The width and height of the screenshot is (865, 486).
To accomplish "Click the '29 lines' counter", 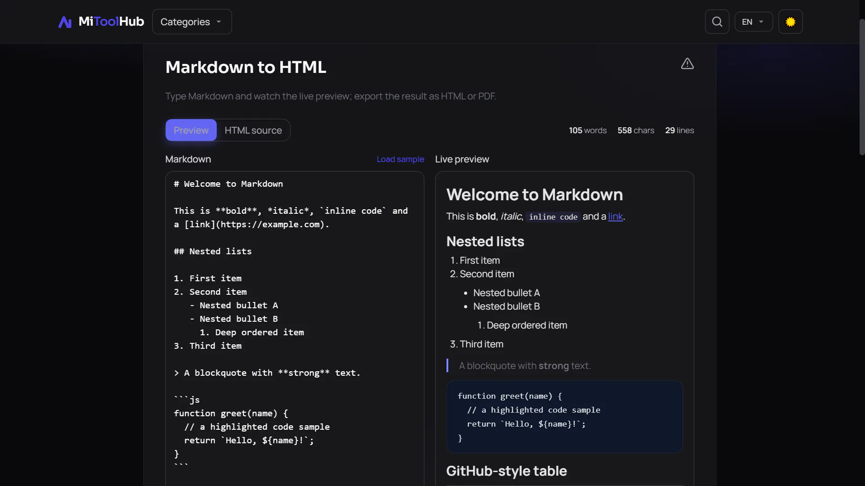I will click(x=679, y=130).
